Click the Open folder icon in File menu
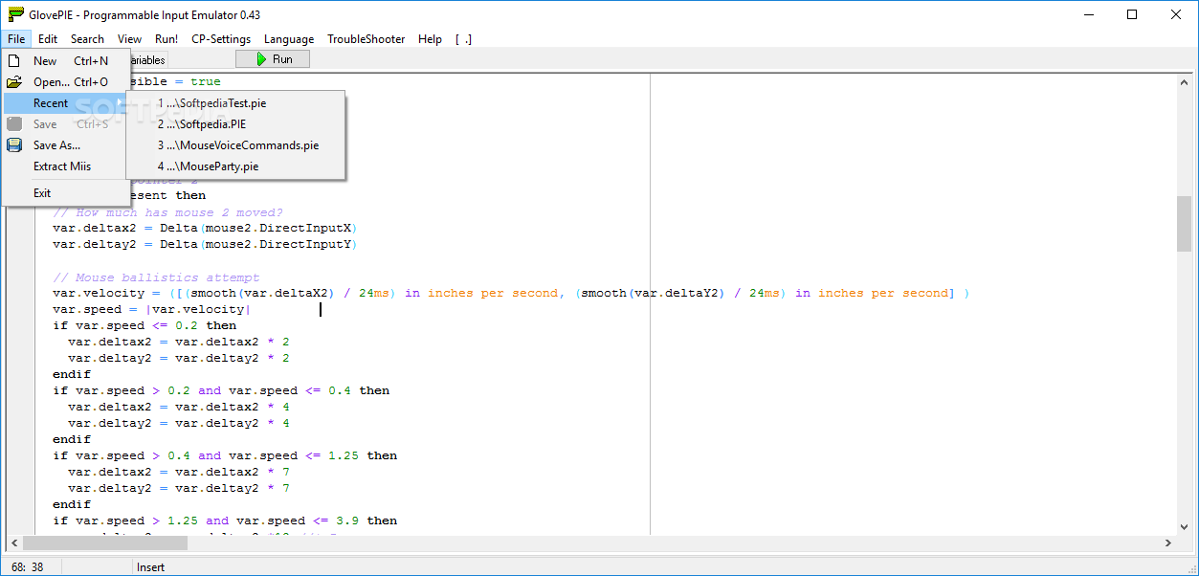The height and width of the screenshot is (576, 1199). pos(14,82)
